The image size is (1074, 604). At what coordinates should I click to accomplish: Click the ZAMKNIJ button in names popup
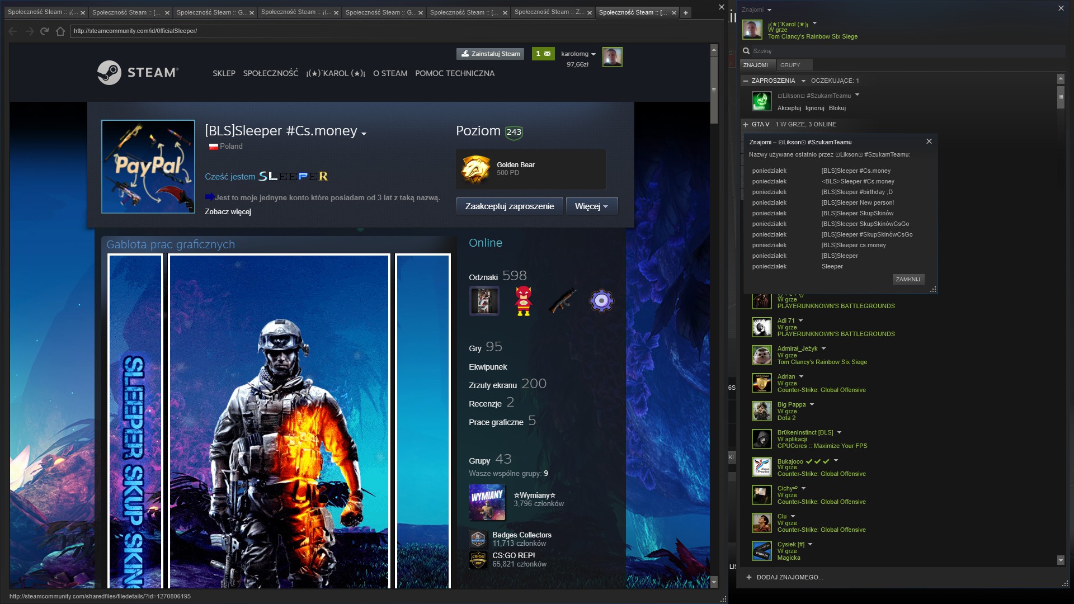click(907, 279)
